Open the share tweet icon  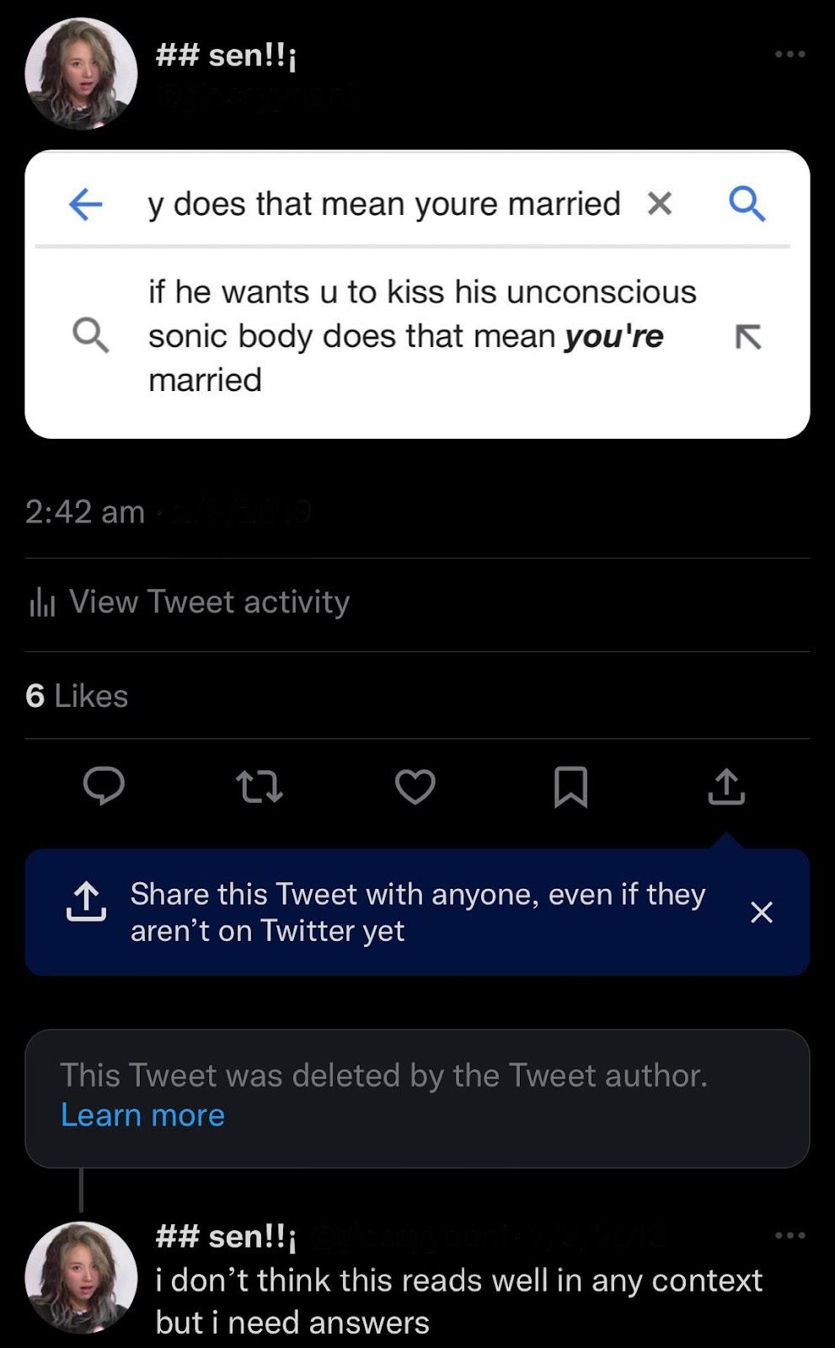(726, 787)
